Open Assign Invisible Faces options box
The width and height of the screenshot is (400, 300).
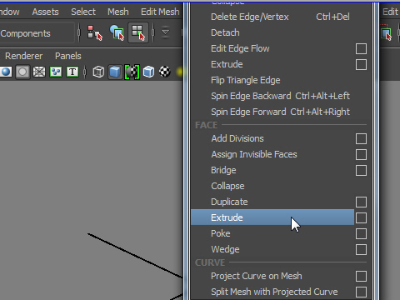(x=361, y=155)
